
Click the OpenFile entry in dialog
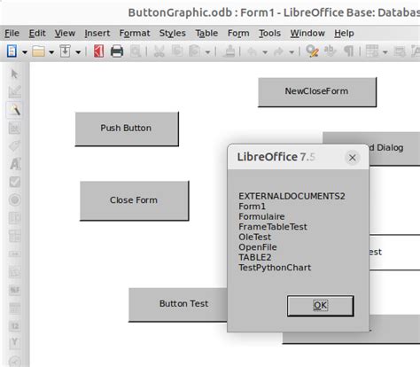pyautogui.click(x=258, y=247)
